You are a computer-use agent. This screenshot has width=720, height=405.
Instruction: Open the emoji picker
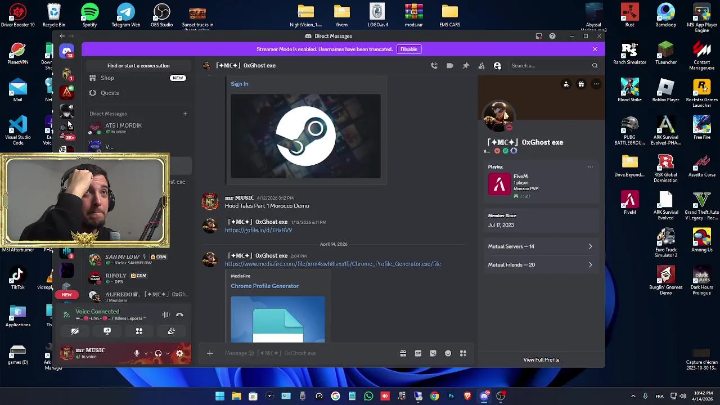point(448,353)
